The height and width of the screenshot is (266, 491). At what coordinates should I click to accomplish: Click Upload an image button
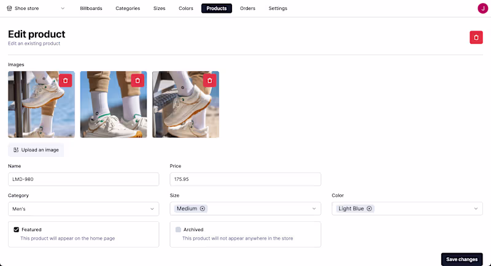[36, 150]
